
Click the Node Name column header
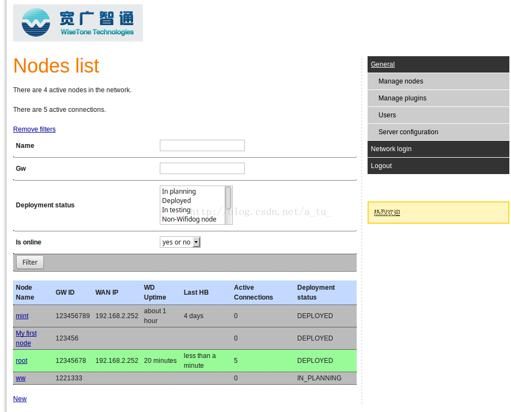pyautogui.click(x=25, y=292)
